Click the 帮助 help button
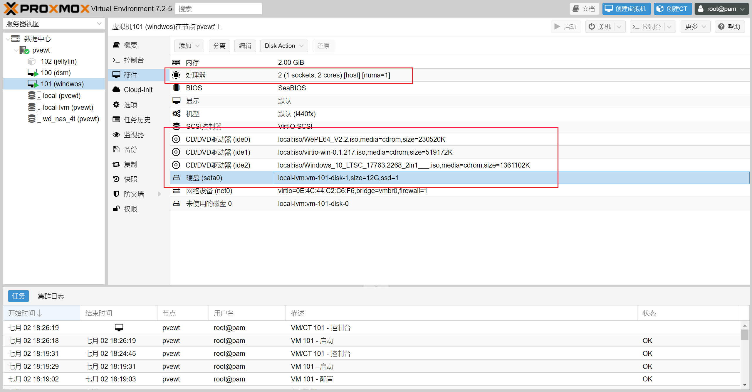 [x=730, y=27]
